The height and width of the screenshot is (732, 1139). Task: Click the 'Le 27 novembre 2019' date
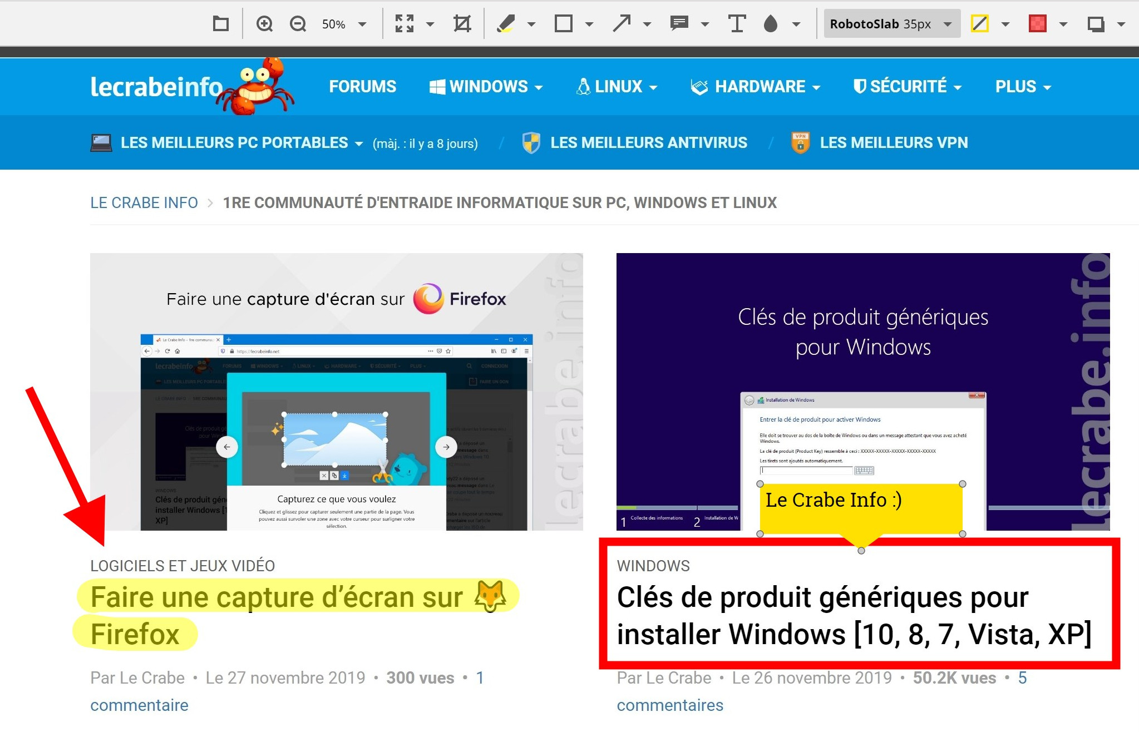pos(285,677)
